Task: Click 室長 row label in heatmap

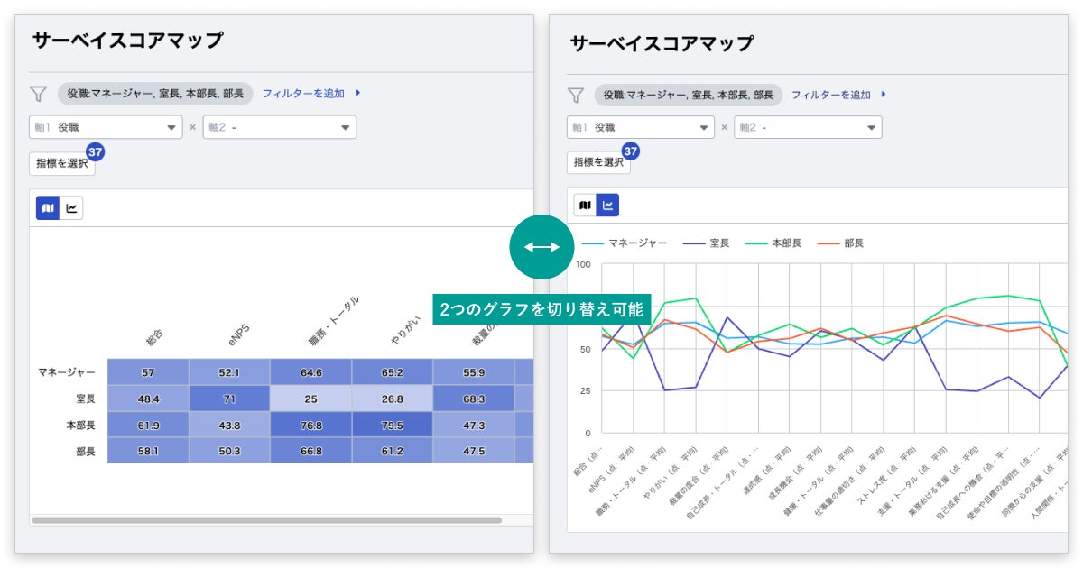Action: [86, 398]
